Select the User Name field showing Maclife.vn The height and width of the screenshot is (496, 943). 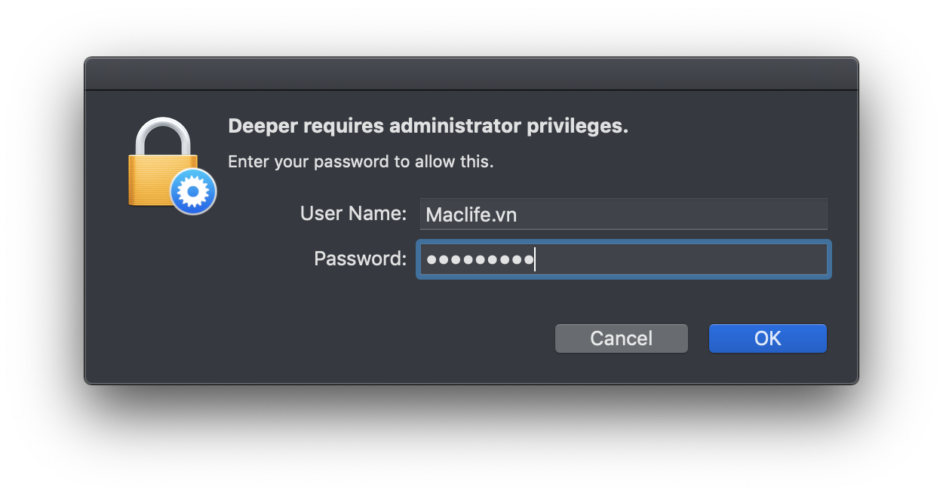point(623,214)
